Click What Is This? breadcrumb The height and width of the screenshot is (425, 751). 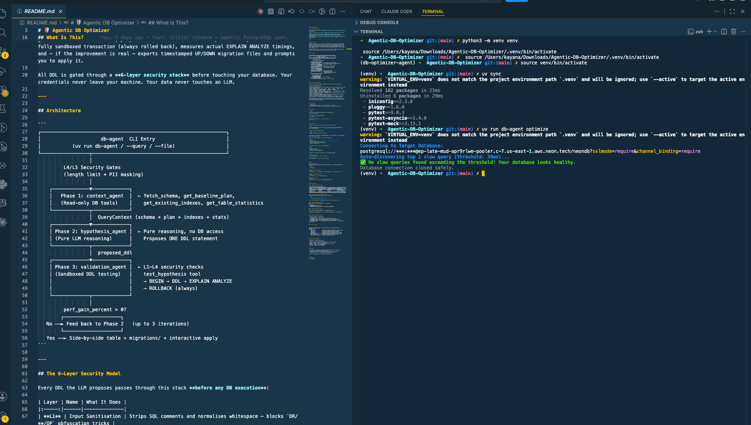tap(168, 23)
